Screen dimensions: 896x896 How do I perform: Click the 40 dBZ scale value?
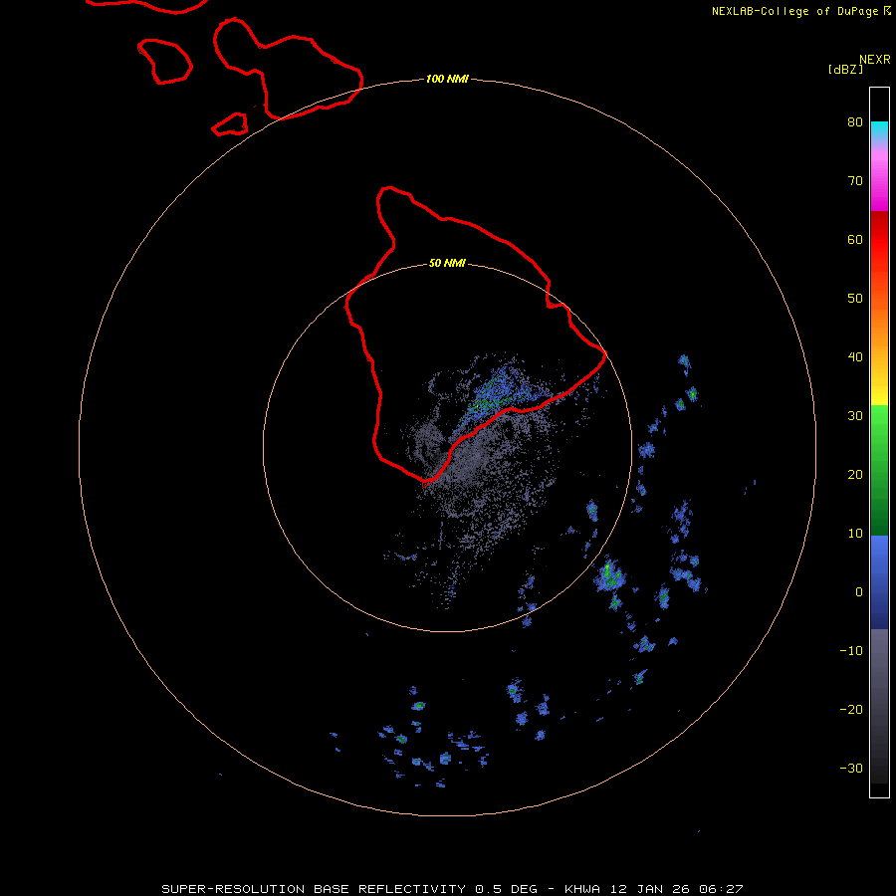pos(855,357)
